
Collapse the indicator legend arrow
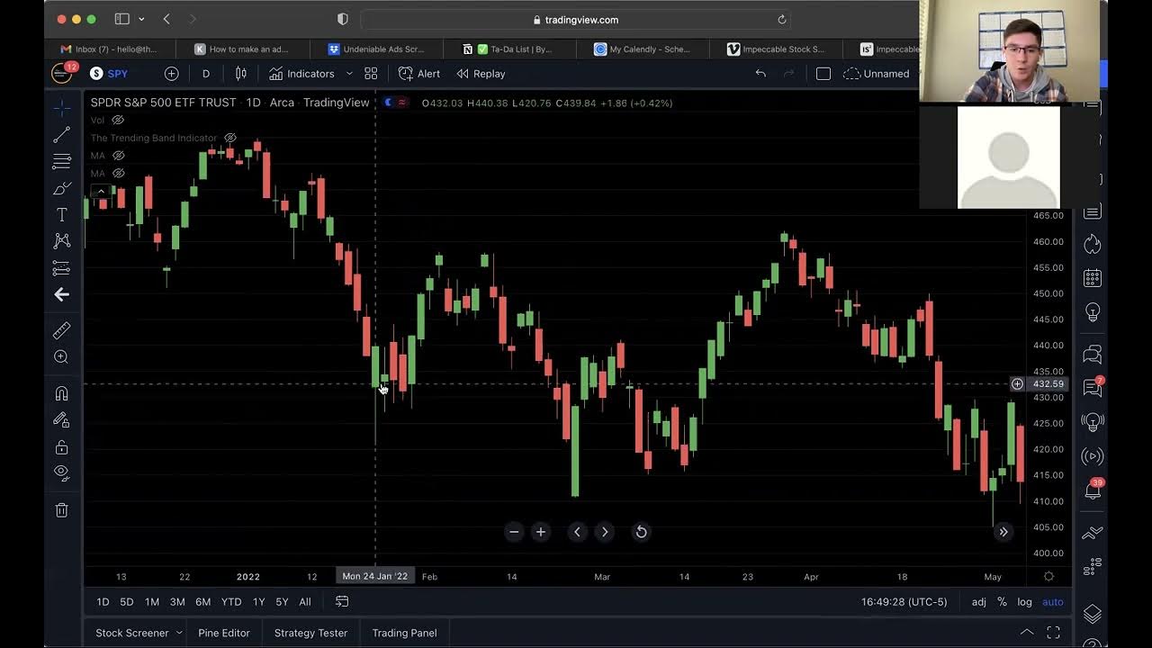click(101, 191)
